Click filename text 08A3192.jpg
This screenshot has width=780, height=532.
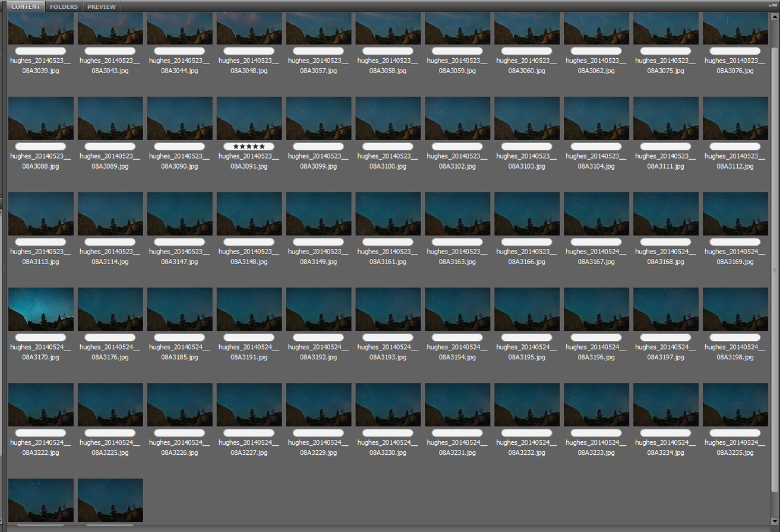click(x=319, y=357)
